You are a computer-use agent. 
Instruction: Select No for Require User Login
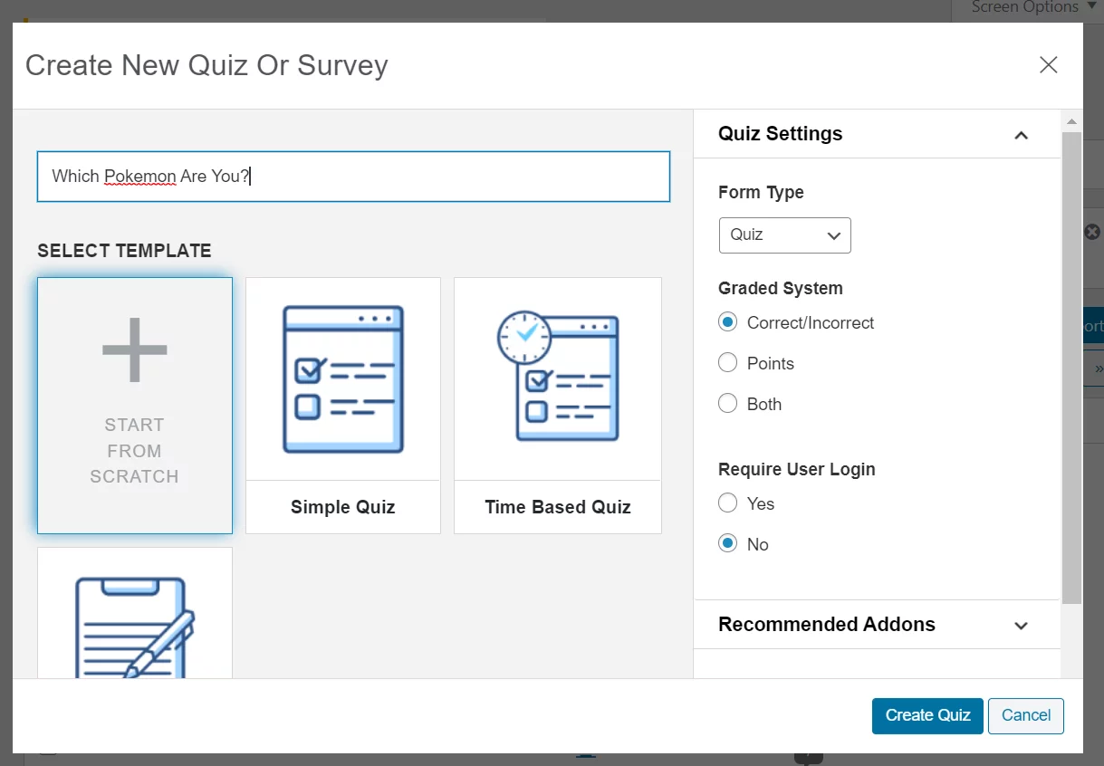727,543
